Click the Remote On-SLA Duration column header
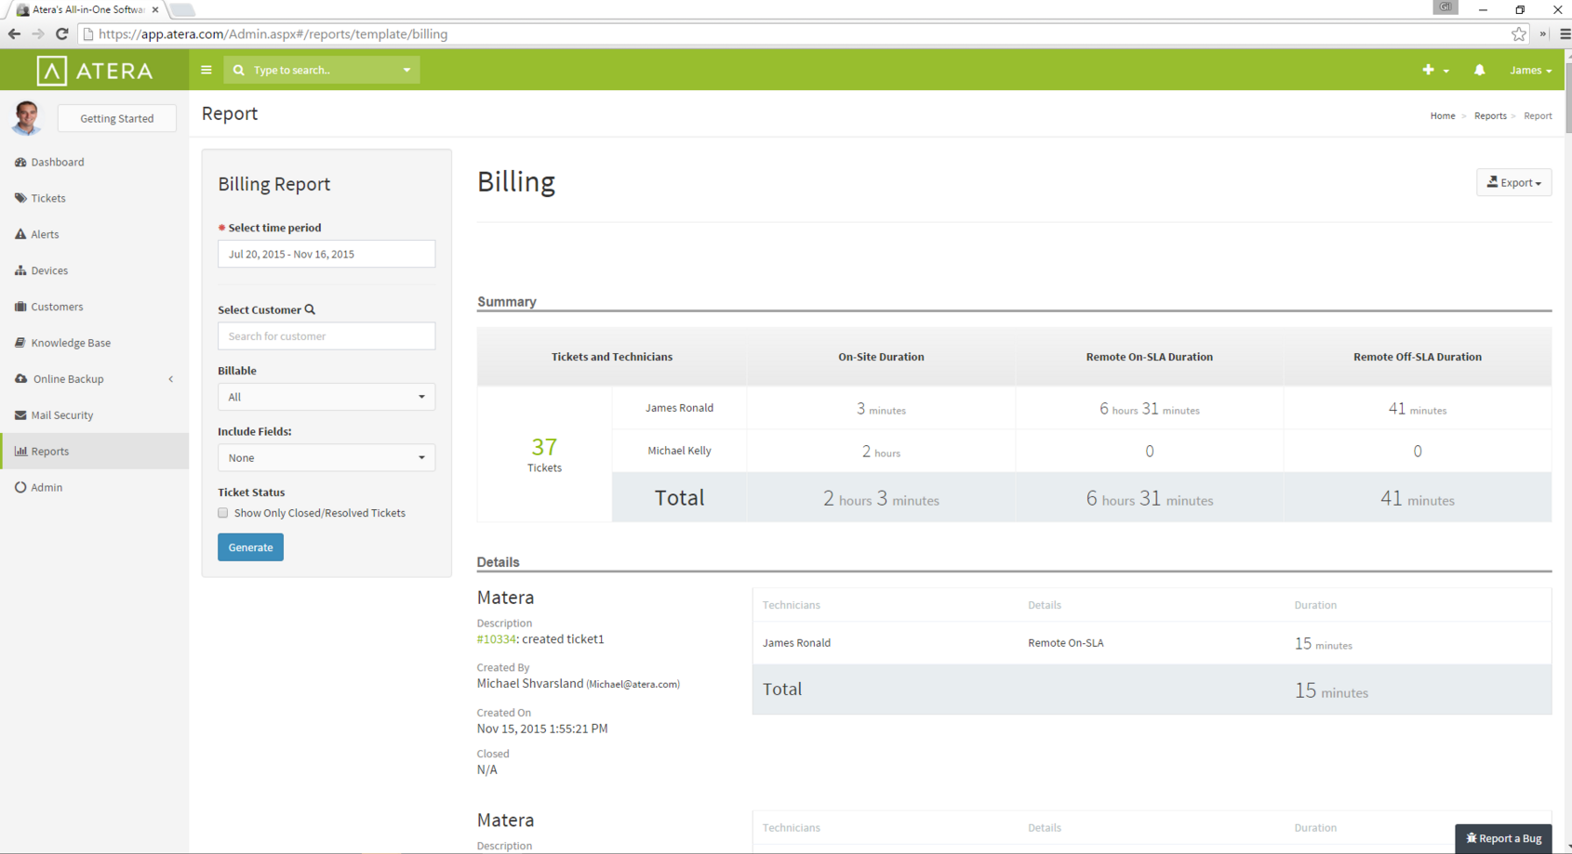Screen dimensions: 1572x854 [1149, 357]
